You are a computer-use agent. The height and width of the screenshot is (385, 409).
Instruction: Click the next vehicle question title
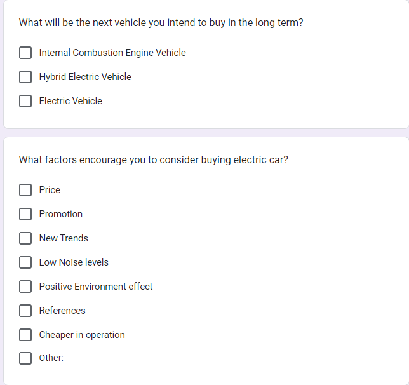click(161, 23)
